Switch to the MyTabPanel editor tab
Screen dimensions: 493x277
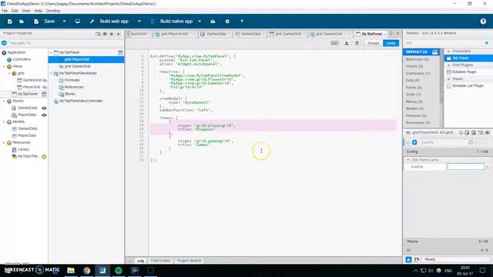point(371,34)
